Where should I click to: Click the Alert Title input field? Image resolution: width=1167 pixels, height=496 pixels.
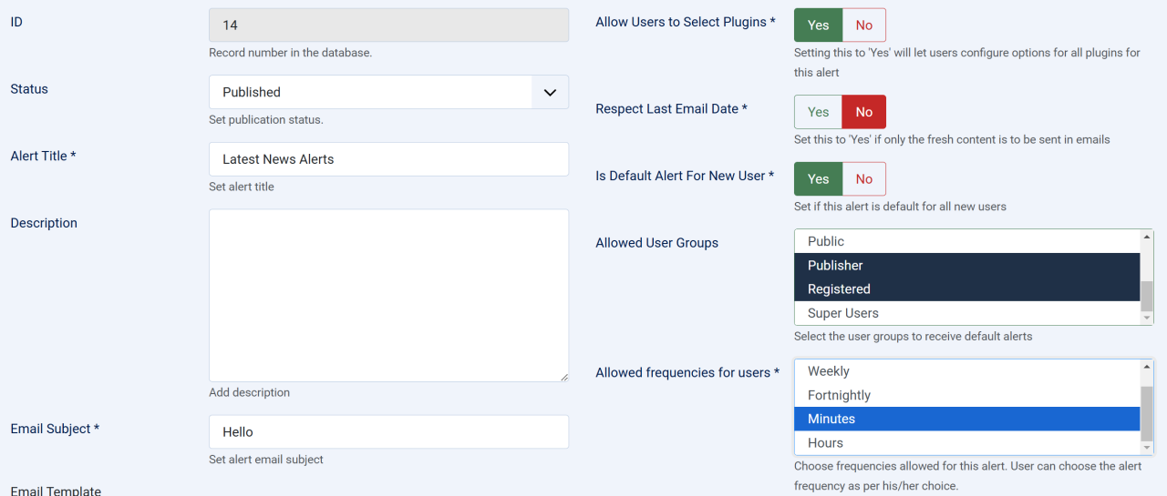(388, 159)
